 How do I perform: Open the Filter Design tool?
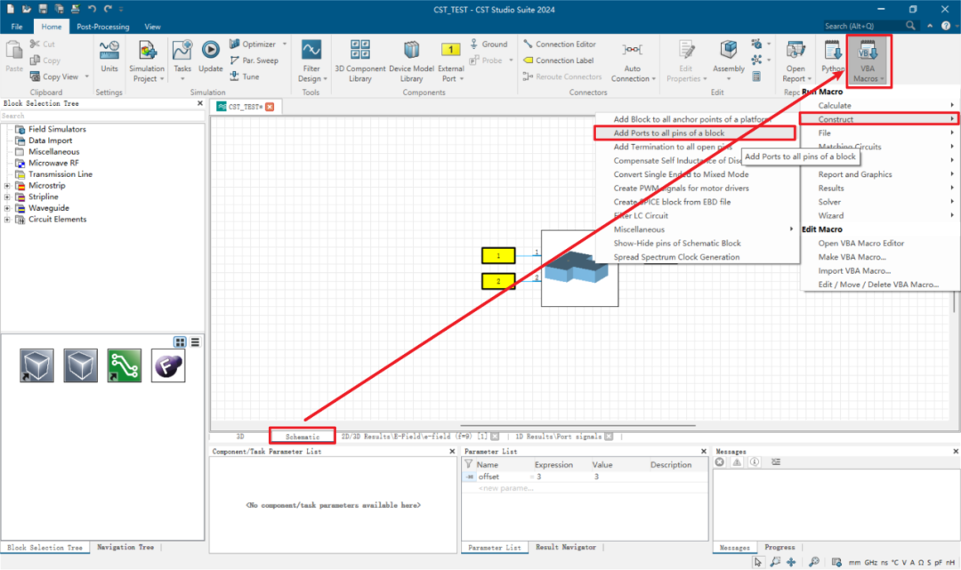point(311,60)
